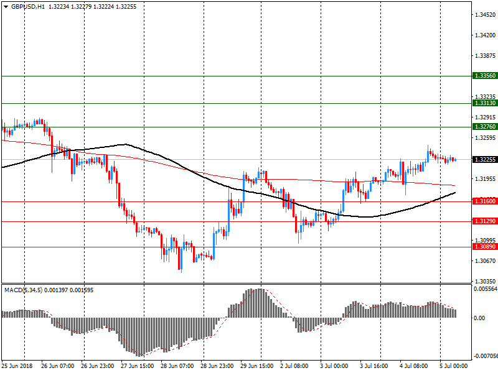This screenshot has height=373, width=498.
Task: Open the chart menu triangle beside GBPUSD
Action: pyautogui.click(x=6, y=7)
